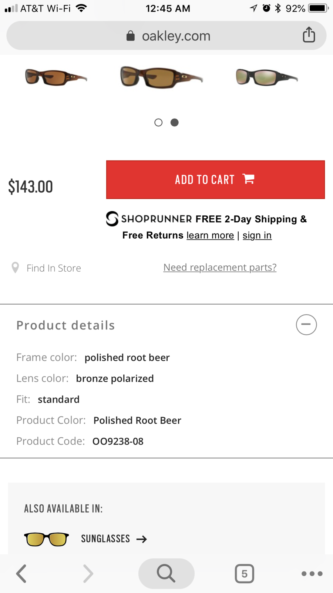Tap the ShopRunner logo icon
The image size is (333, 593).
click(x=112, y=219)
